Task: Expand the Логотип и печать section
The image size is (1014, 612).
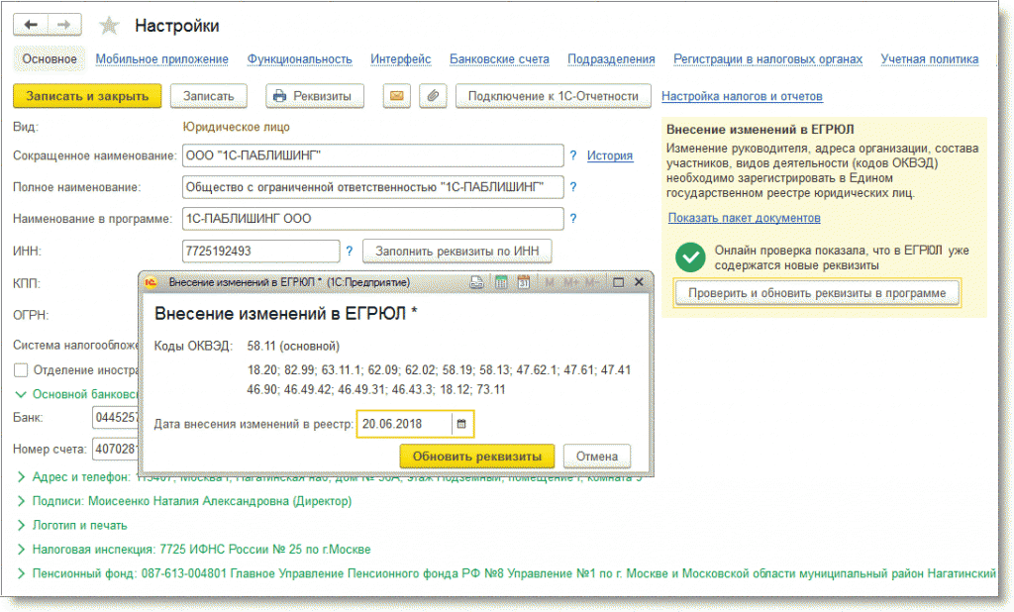Action: point(22,525)
